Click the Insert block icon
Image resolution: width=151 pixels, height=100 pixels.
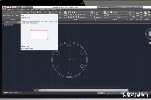pyautogui.click(x=91, y=13)
